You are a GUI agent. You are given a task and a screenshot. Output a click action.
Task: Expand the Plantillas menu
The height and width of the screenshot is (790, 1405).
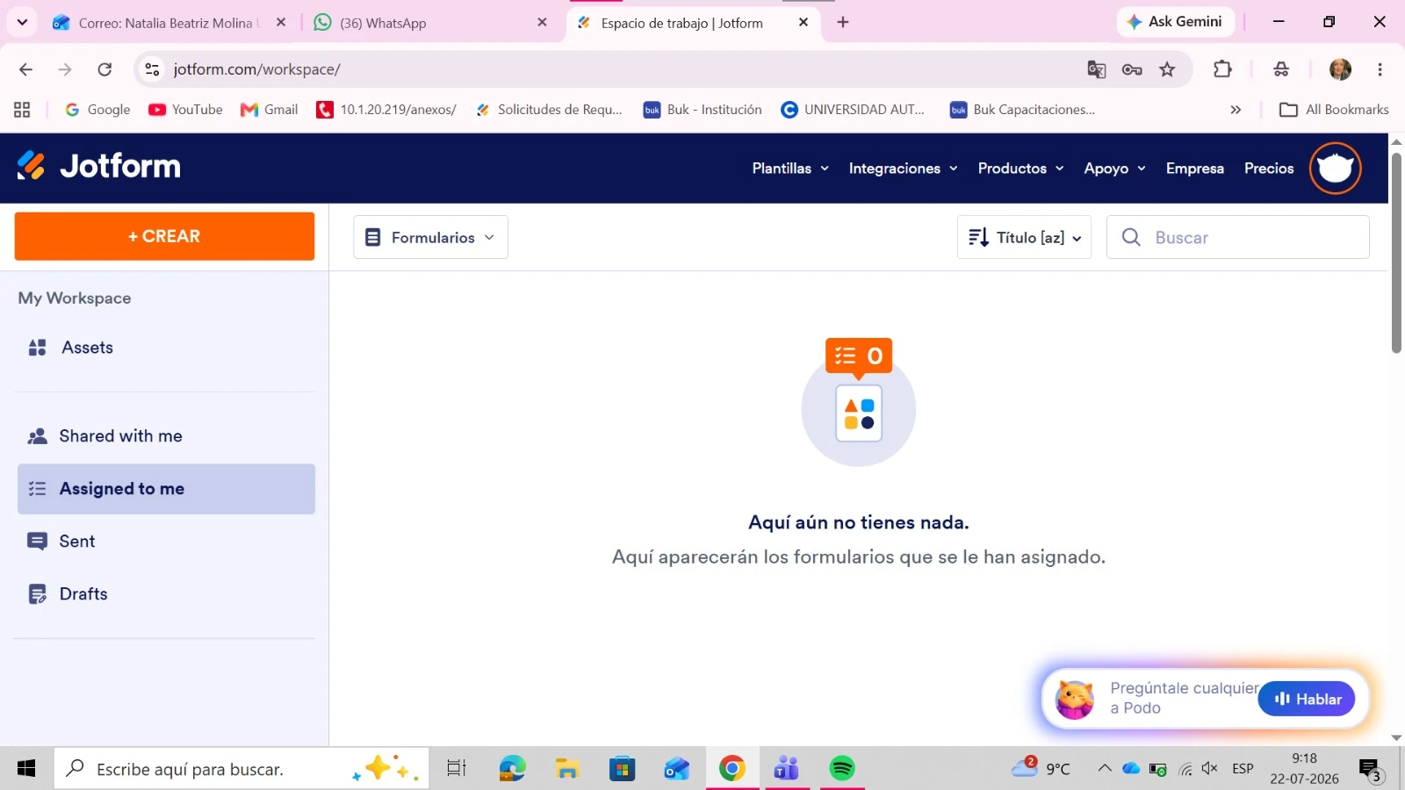pos(790,169)
